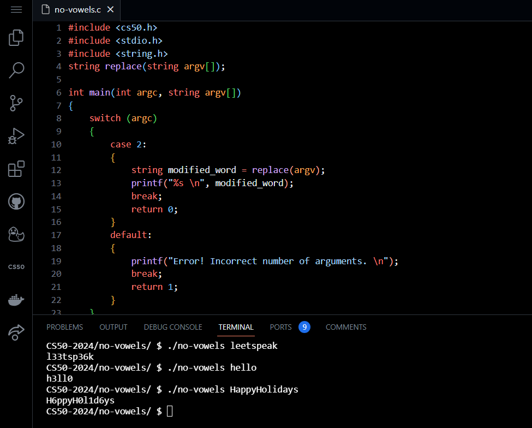Click '#include <string.h>' on line 3

pyautogui.click(x=118, y=53)
